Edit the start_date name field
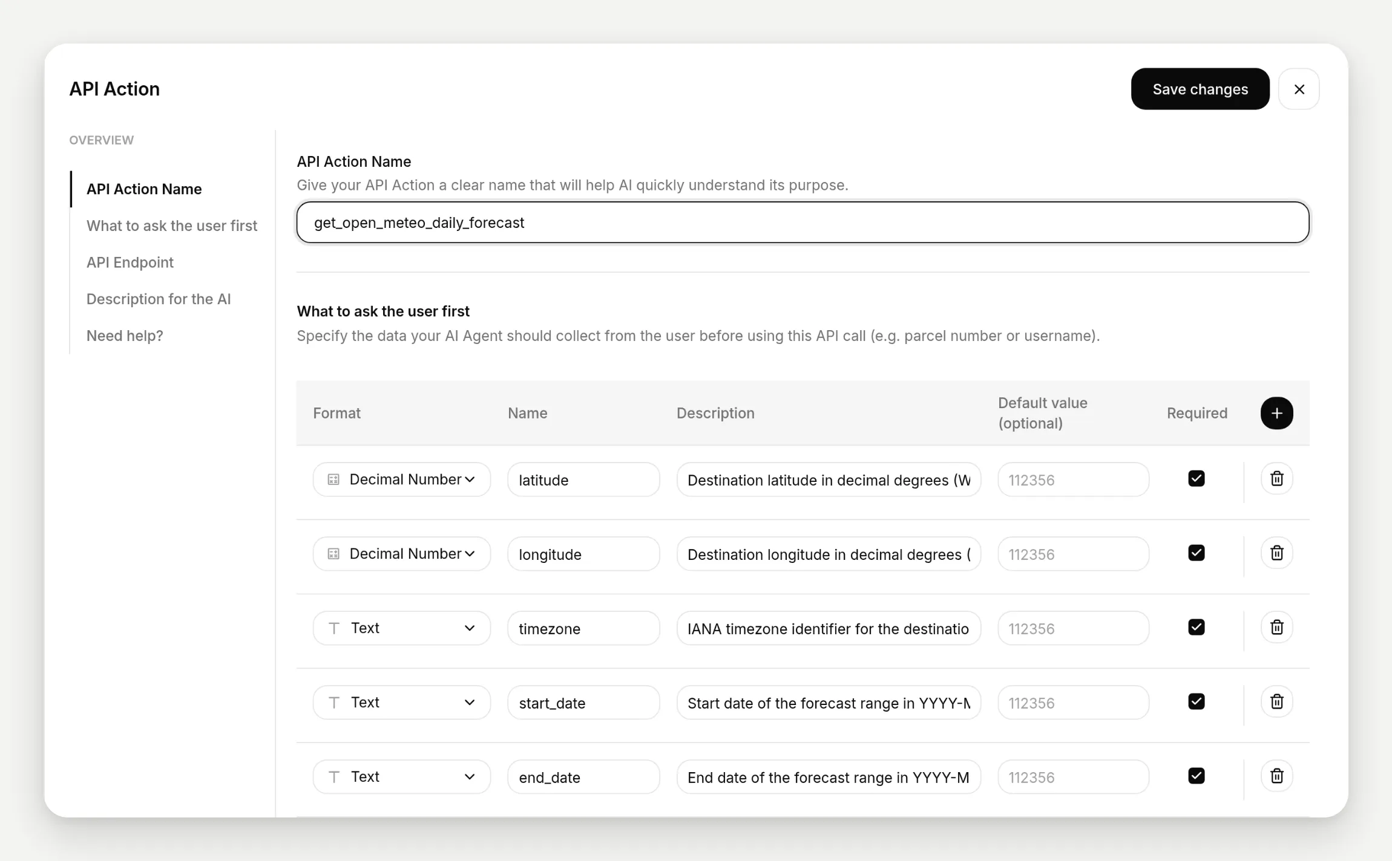Image resolution: width=1392 pixels, height=861 pixels. (x=583, y=703)
